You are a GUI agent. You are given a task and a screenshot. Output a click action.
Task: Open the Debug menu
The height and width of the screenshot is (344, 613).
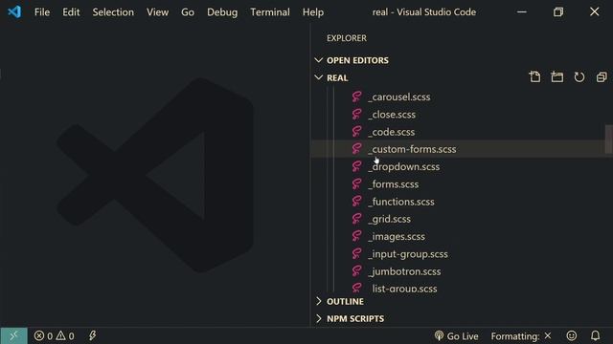pyautogui.click(x=222, y=12)
